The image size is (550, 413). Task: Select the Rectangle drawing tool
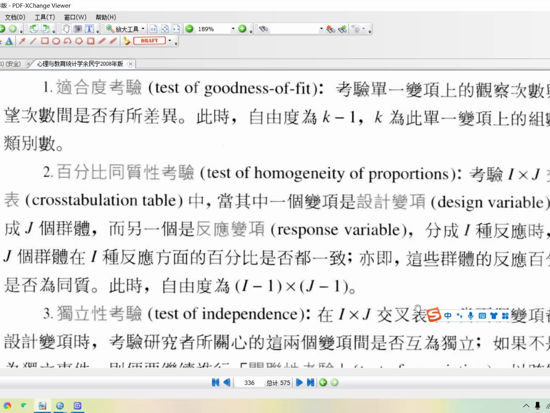click(x=45, y=41)
